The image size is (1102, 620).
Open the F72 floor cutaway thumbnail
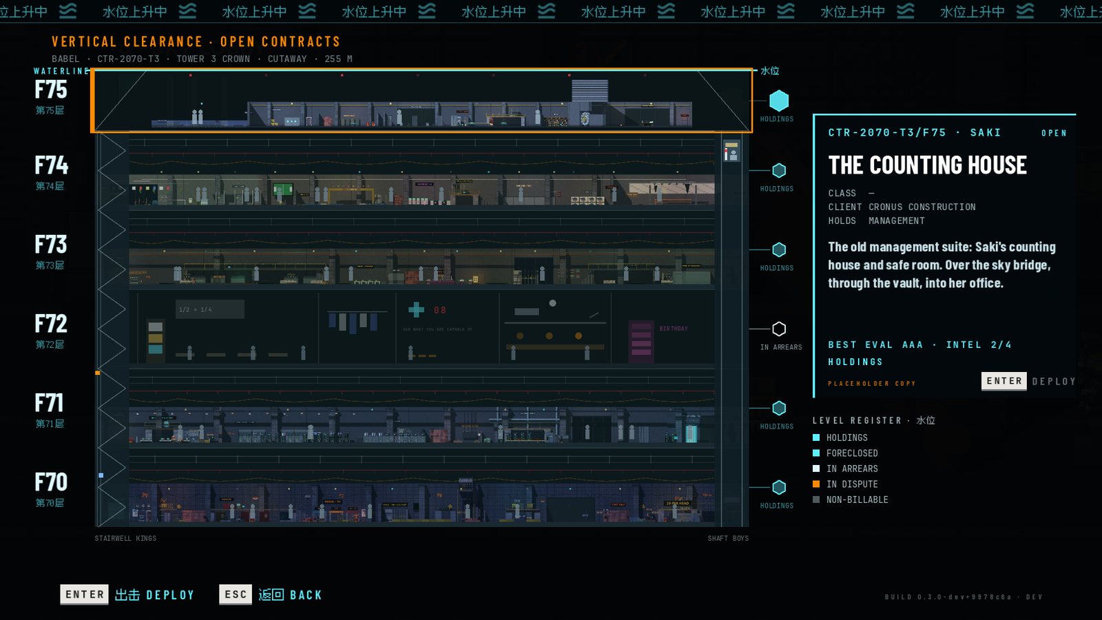click(x=422, y=329)
